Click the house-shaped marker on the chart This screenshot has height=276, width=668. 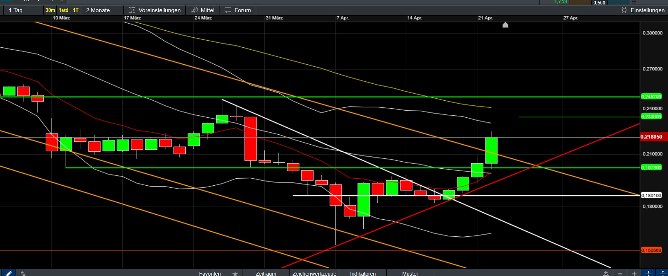[505, 25]
